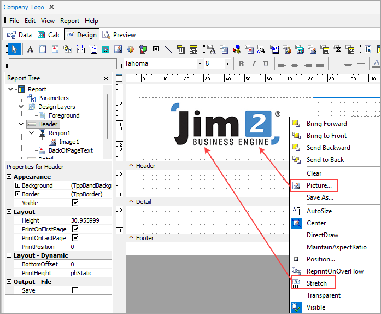Open the Tahoma font dropdown
Screen dimensions: 381x314
pos(200,63)
